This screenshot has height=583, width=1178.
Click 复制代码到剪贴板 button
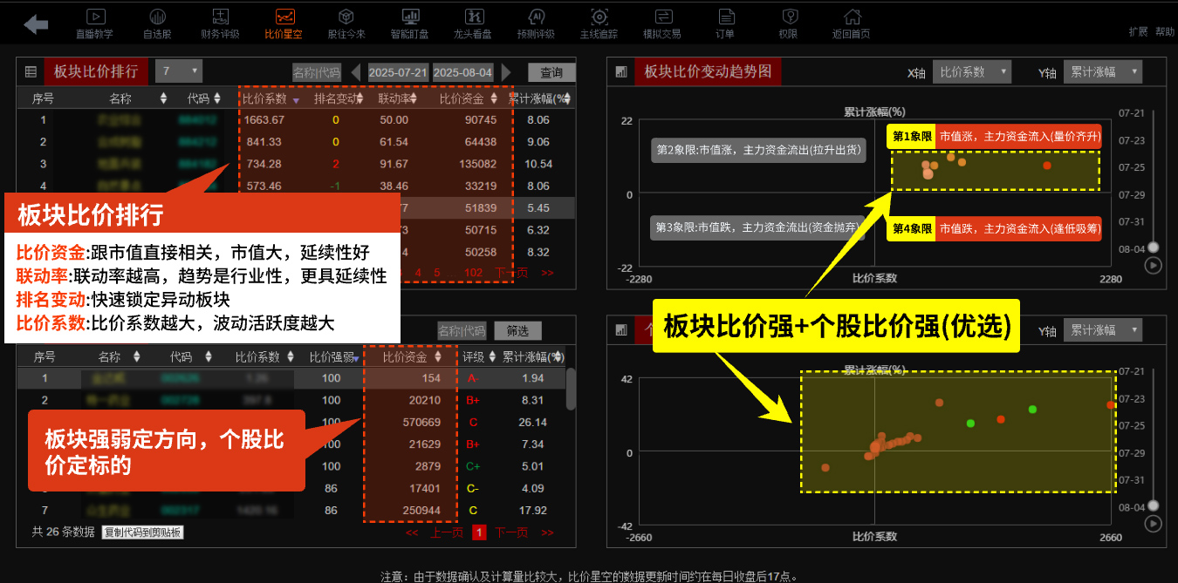pyautogui.click(x=143, y=532)
